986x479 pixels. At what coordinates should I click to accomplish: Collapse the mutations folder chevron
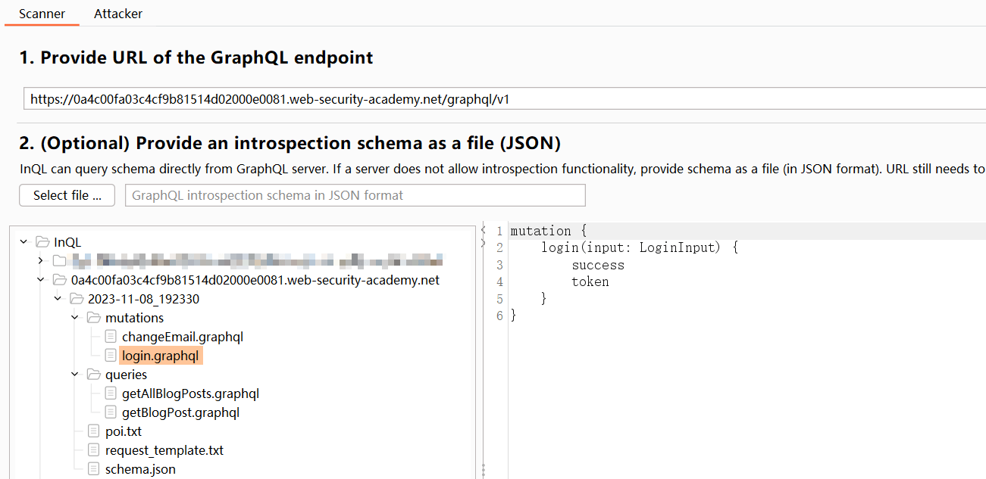tap(75, 318)
